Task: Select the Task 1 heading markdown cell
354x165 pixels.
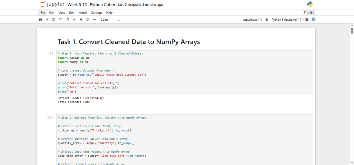Action: [129, 42]
